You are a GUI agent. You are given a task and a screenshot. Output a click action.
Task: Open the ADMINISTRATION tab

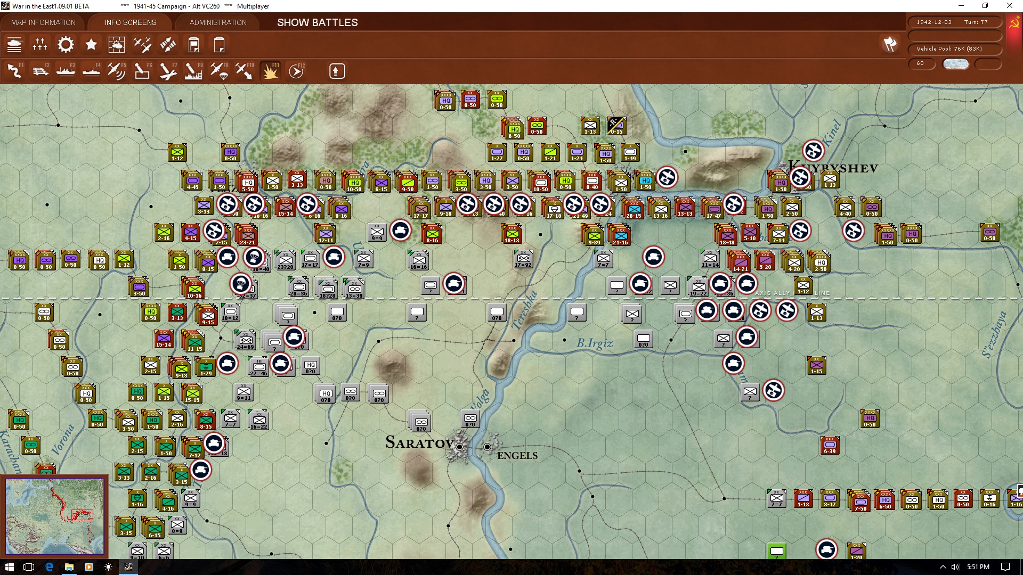[218, 22]
